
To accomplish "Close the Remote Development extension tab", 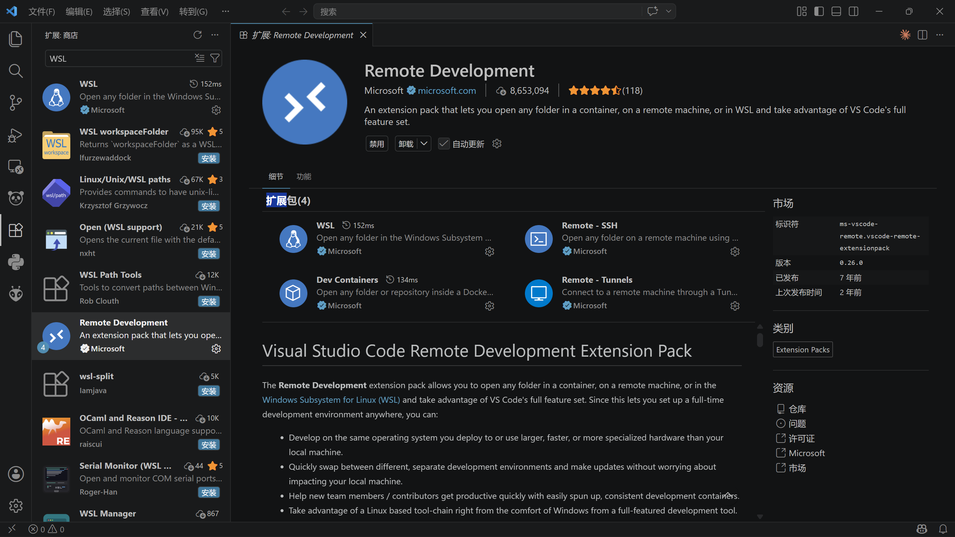I will (363, 35).
